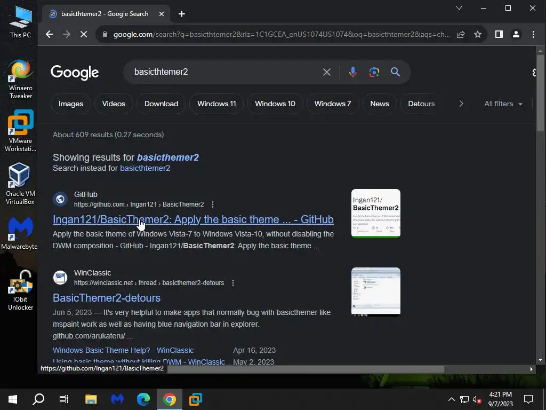Select the Detours filter chip
This screenshot has height=410, width=546.
(421, 104)
